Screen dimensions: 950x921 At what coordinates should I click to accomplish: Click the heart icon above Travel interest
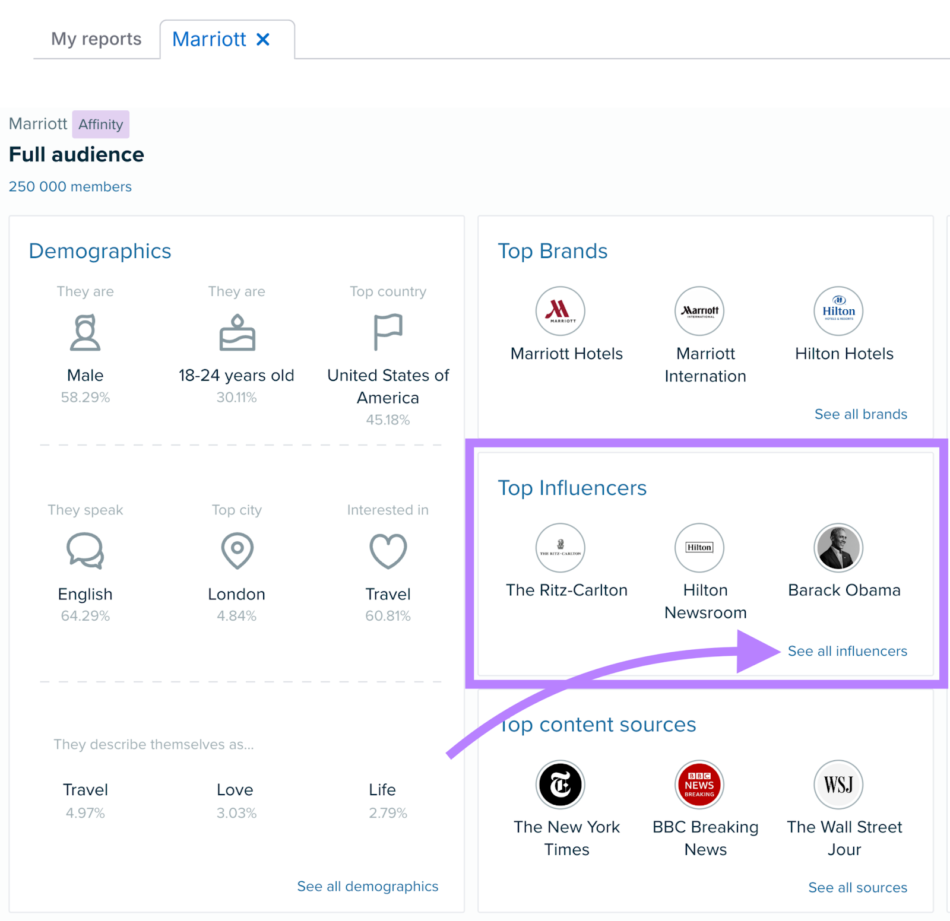[388, 551]
